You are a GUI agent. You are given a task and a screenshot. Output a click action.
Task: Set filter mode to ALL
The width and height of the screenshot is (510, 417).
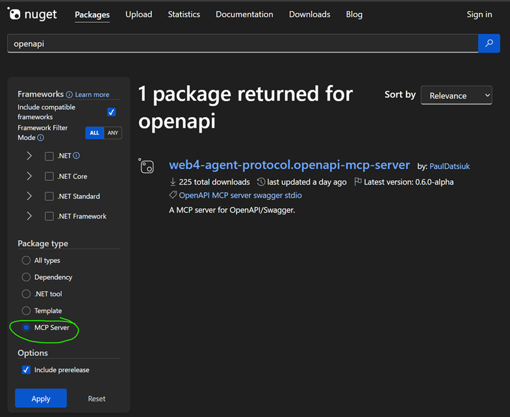94,133
